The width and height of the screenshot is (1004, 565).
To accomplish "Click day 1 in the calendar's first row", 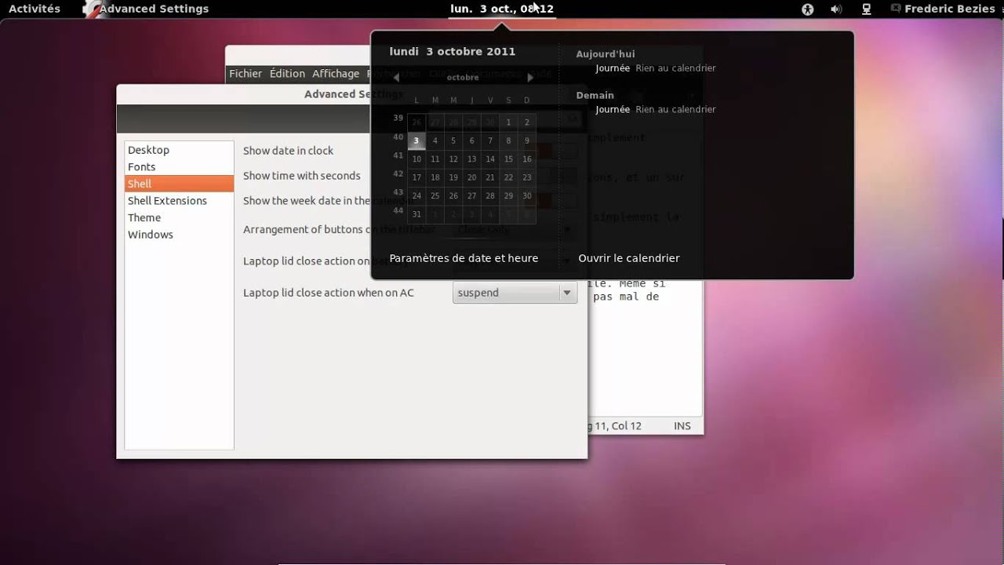I will click(x=508, y=122).
